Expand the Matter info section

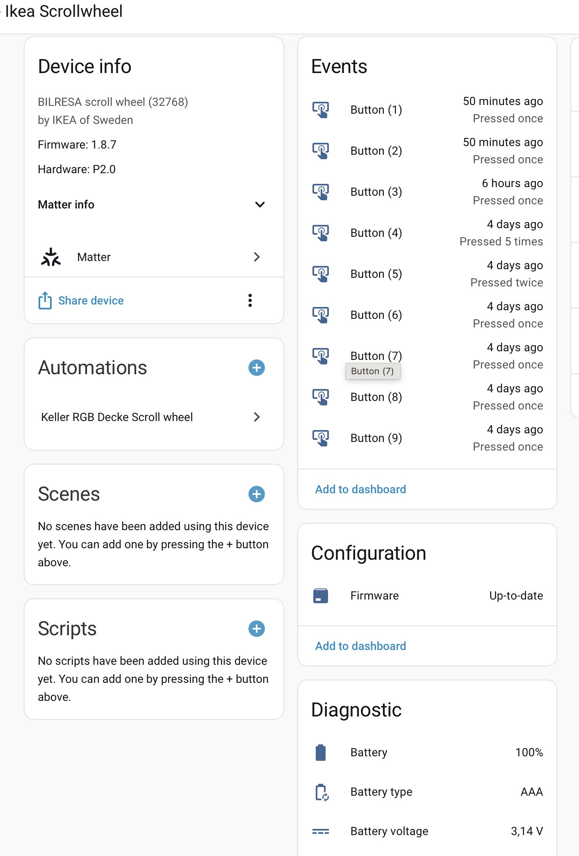pos(260,204)
